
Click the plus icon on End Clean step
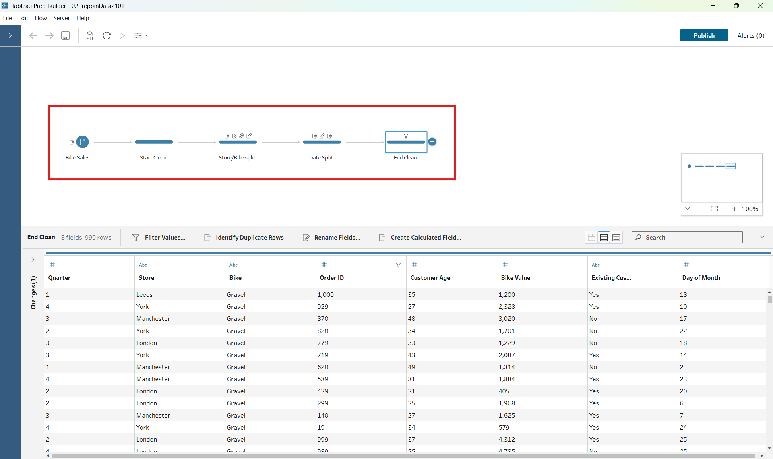coord(432,142)
